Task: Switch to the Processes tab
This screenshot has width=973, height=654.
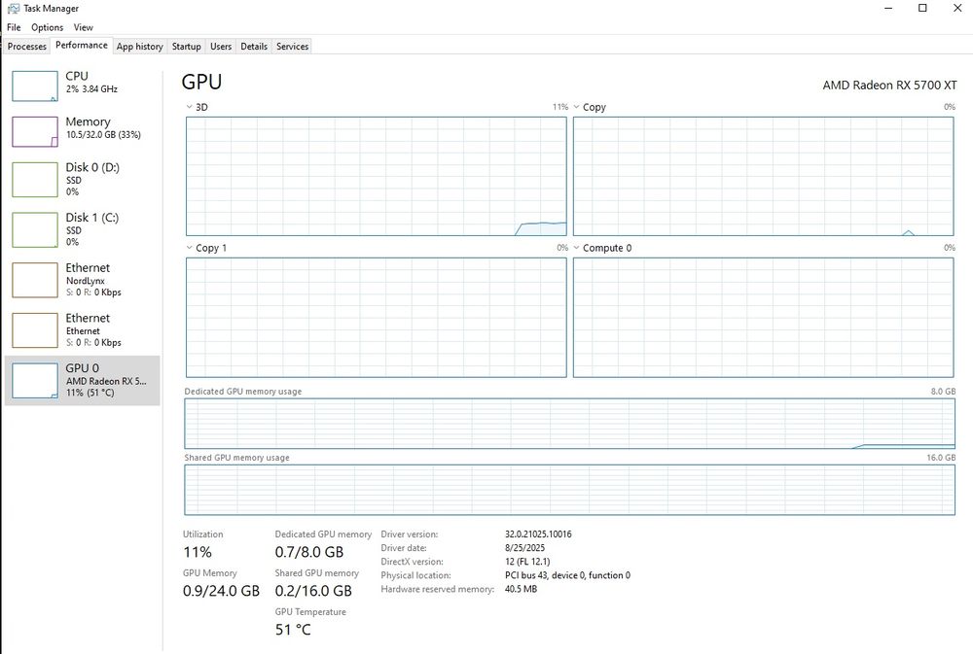Action: 26,47
